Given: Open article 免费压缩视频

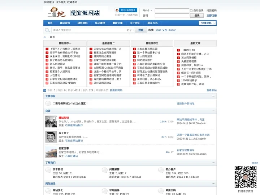Looking at the screenshot, I should point(189,61).
